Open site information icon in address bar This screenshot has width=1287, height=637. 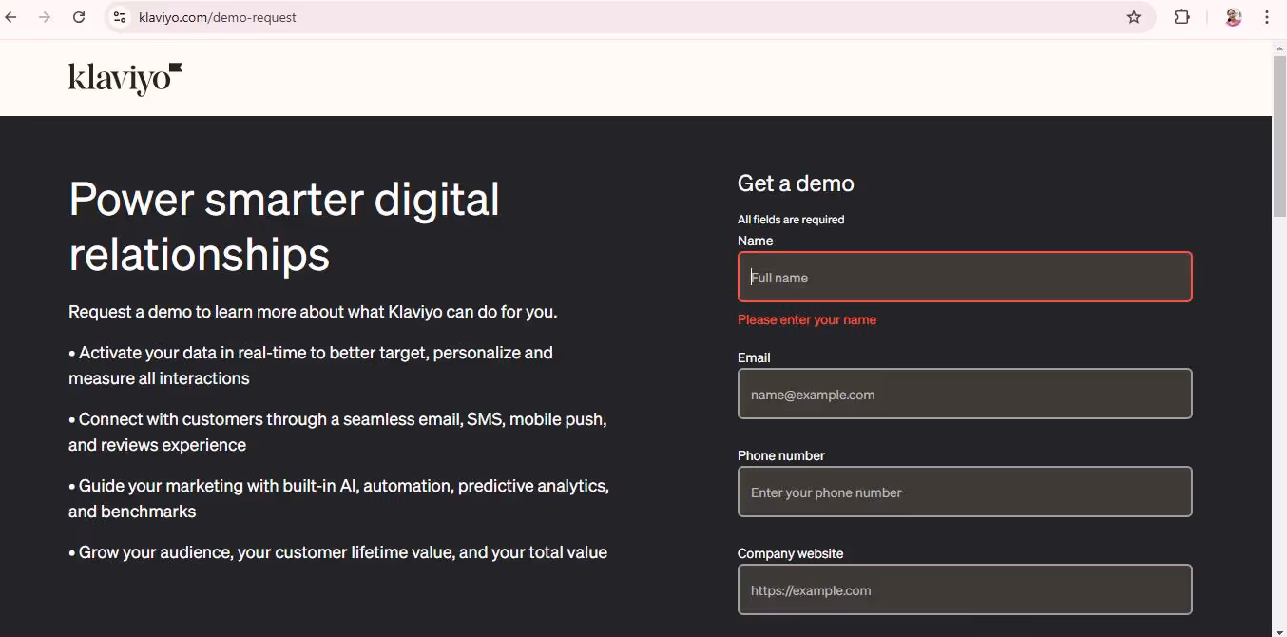pyautogui.click(x=119, y=17)
